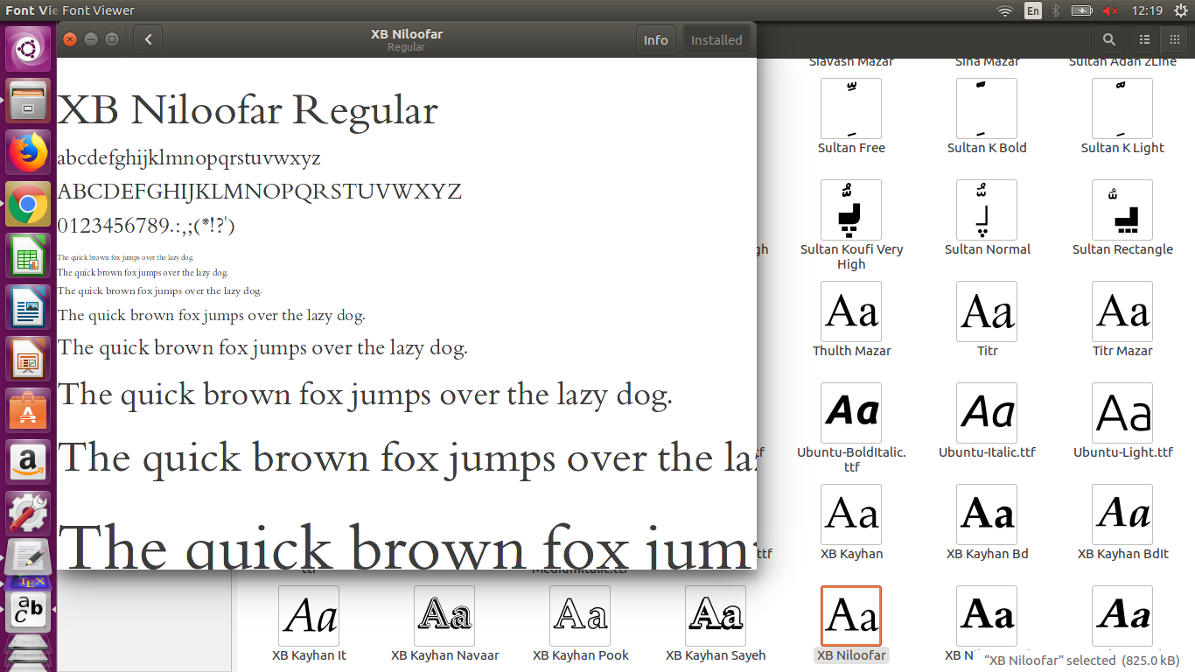Select the Sultan Rectangle font thumbnail
Screen dimensions: 1195x672
(1122, 210)
